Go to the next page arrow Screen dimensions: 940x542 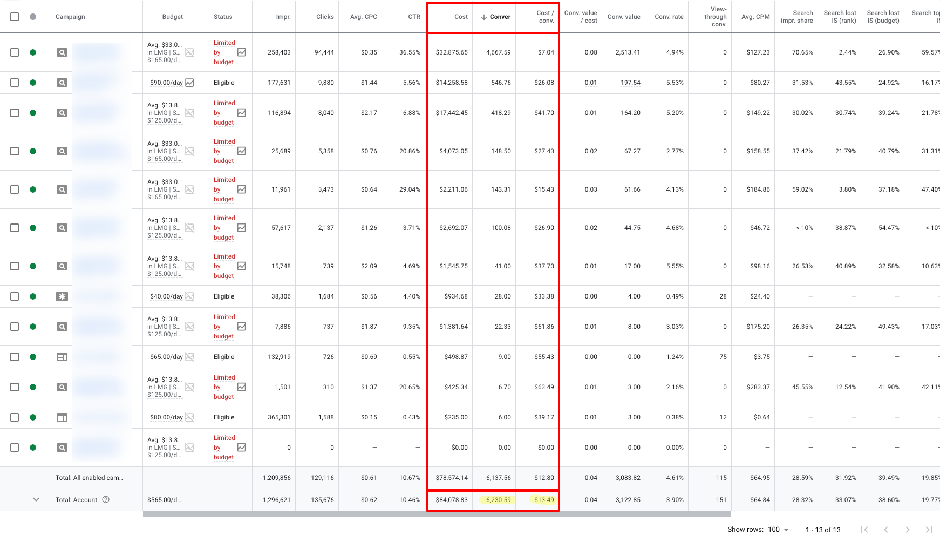(908, 530)
